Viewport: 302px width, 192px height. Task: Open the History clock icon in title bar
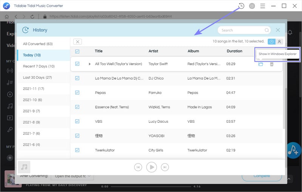[241, 6]
